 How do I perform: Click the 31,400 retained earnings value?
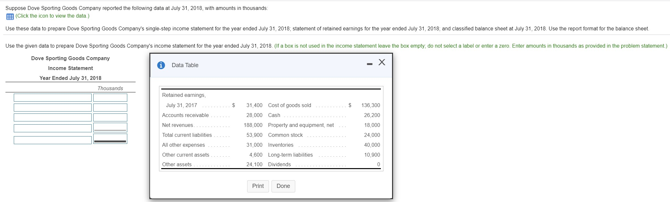click(254, 105)
